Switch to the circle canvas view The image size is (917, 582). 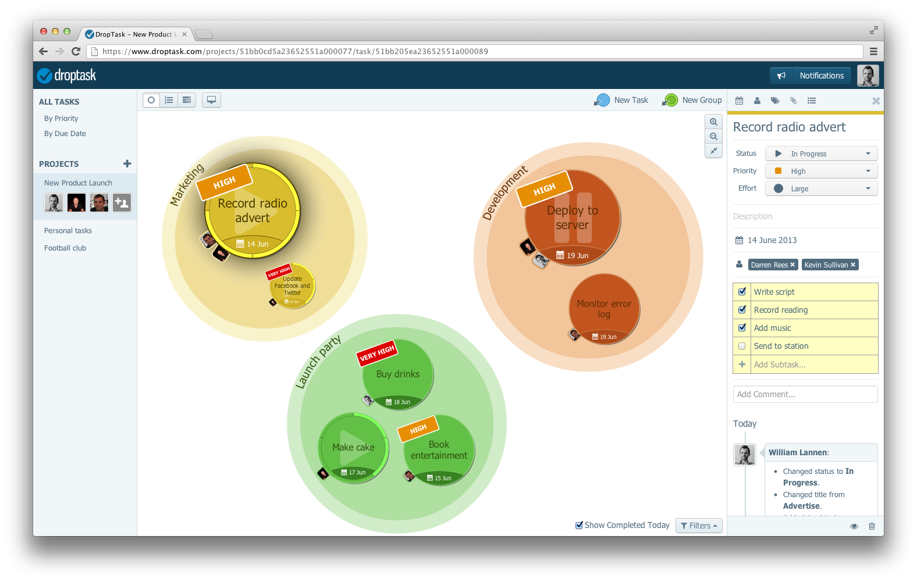pyautogui.click(x=151, y=100)
